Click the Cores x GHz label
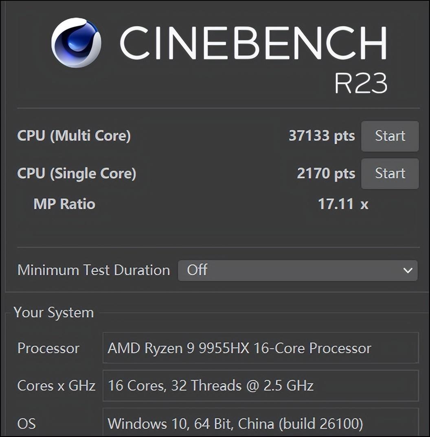Screen dimensions: 430x437 [x=56, y=385]
